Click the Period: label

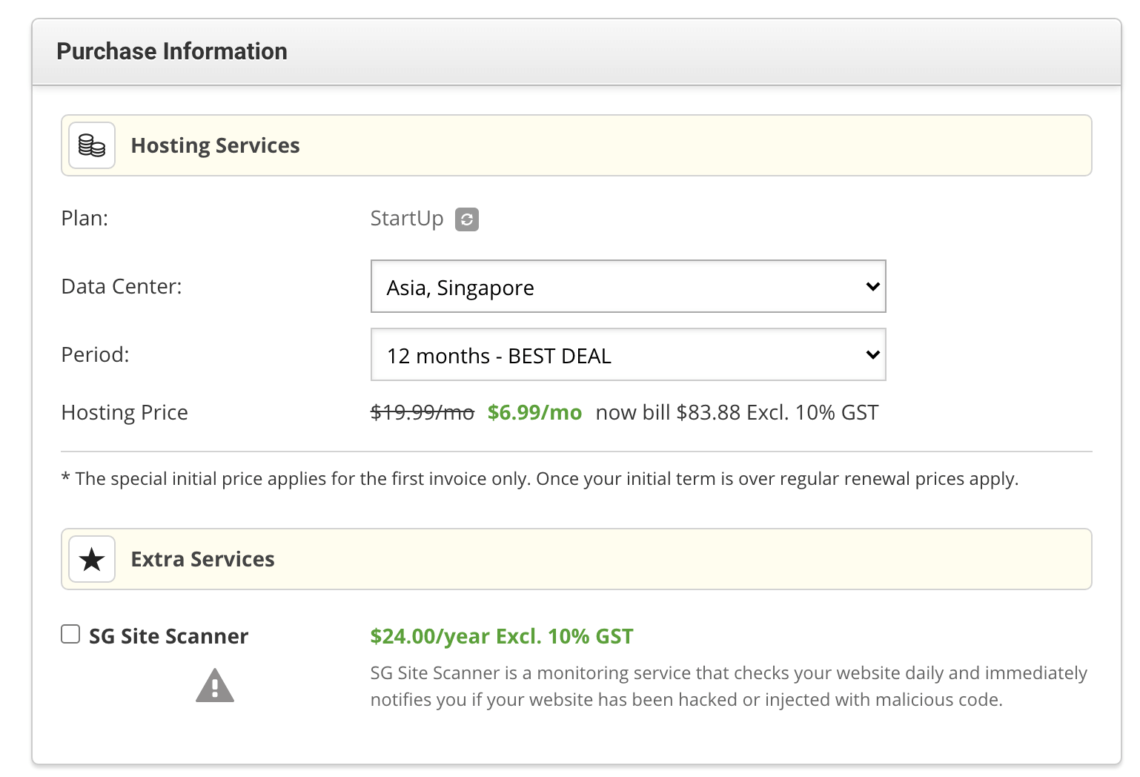tap(95, 354)
